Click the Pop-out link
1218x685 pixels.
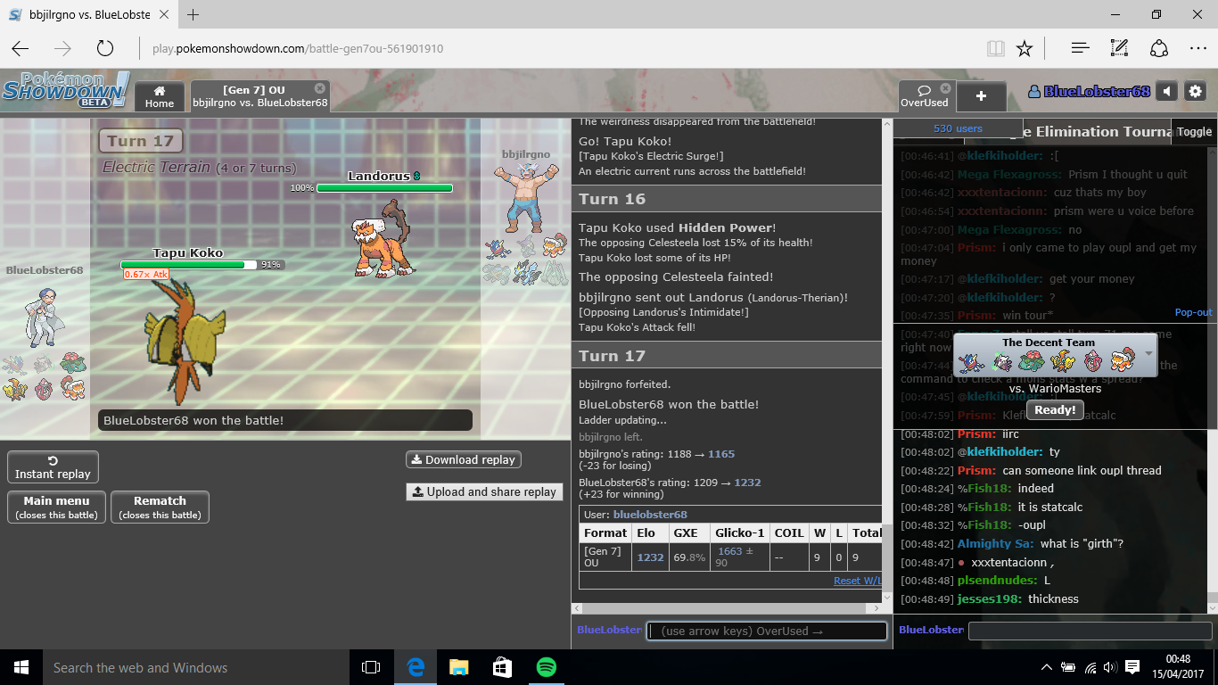coord(1193,313)
